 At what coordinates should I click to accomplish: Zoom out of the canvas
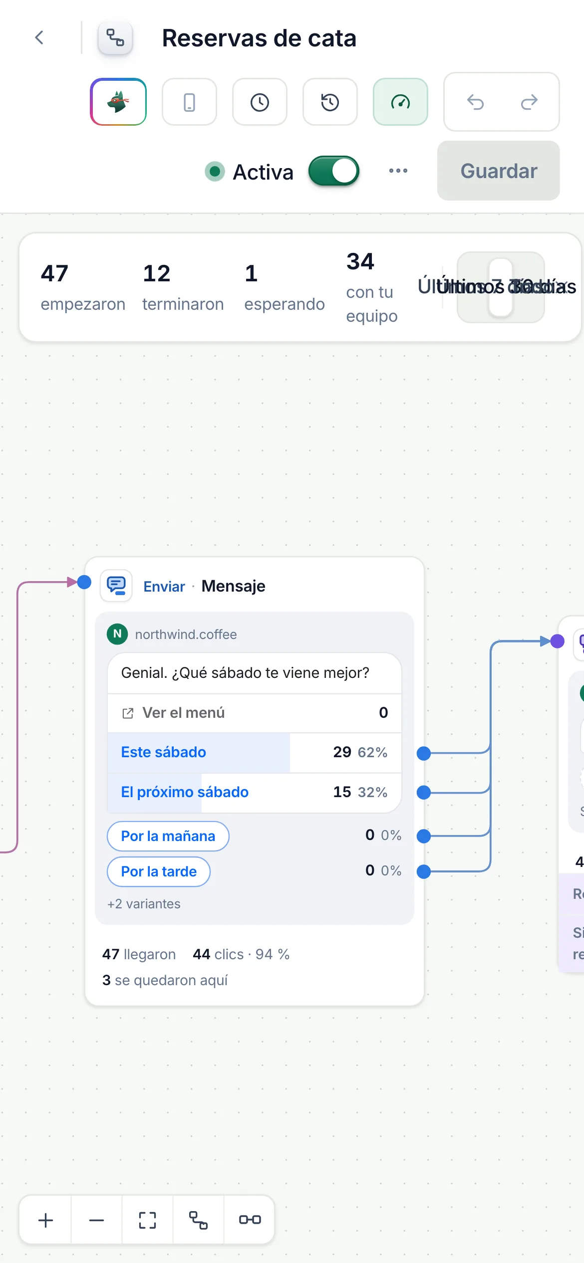tap(97, 1220)
